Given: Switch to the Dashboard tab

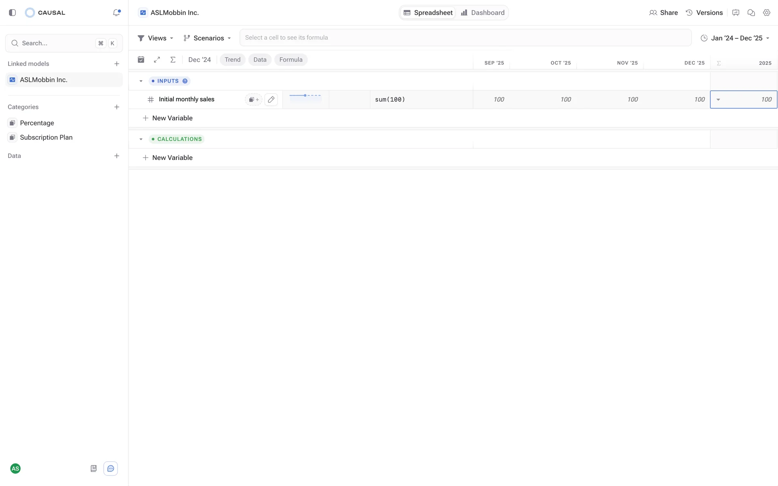Looking at the screenshot, I should click(483, 13).
